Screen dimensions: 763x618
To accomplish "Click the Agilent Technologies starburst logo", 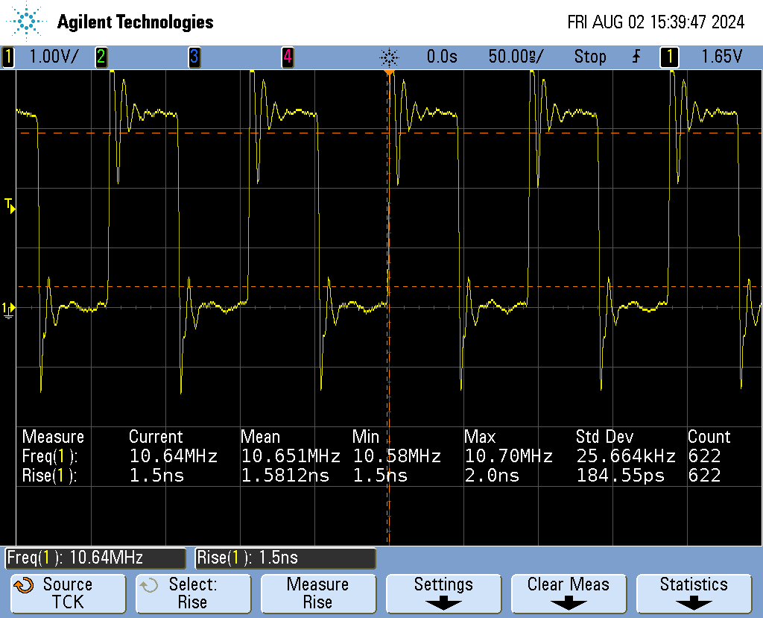I will click(28, 22).
